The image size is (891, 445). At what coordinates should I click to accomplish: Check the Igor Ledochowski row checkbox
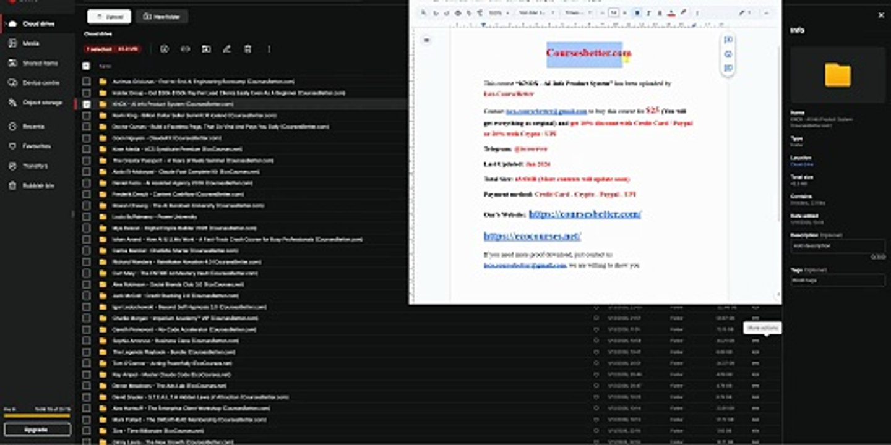(87, 307)
